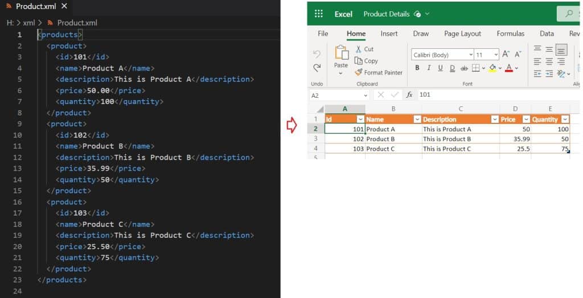583x298 pixels.
Task: Select row 3 header
Action: (315, 139)
